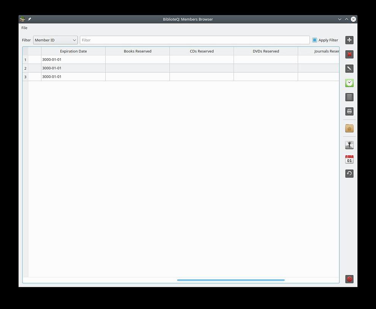
Task: Select row 1 header in table
Action: (25, 59)
